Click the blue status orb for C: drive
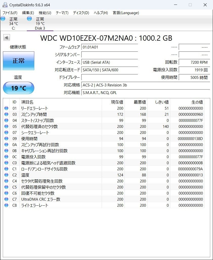This screenshot has width=213, height=260. pyautogui.click(x=3, y=19)
